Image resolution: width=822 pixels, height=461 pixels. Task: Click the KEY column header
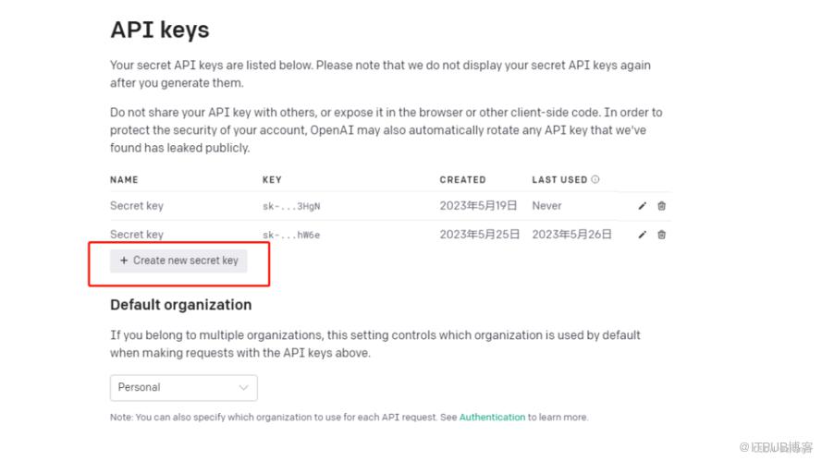pos(272,179)
